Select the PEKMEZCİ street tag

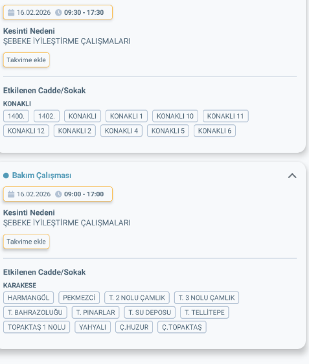point(79,298)
